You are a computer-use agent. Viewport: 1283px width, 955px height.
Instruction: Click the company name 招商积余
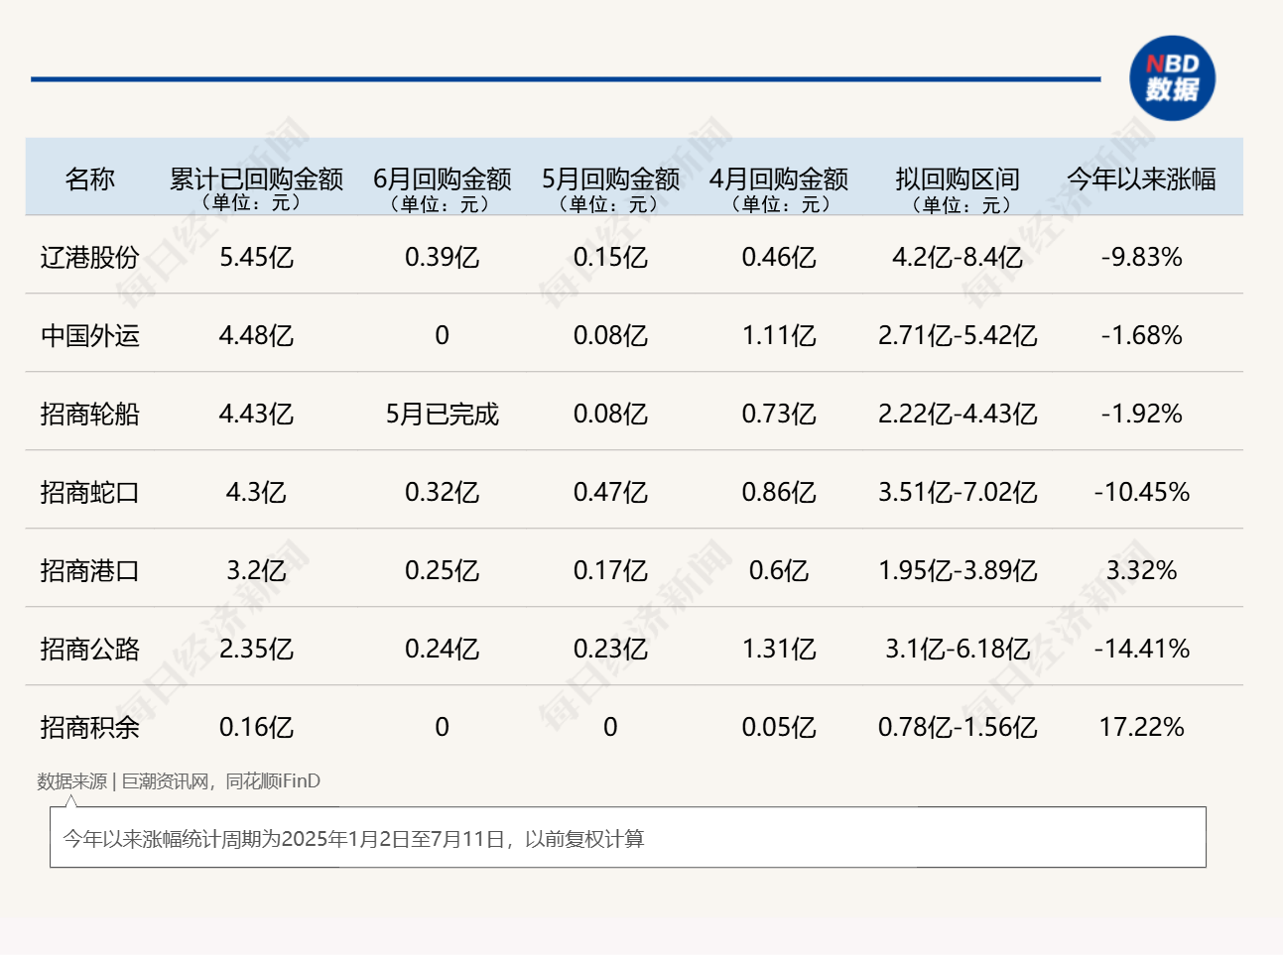[89, 728]
